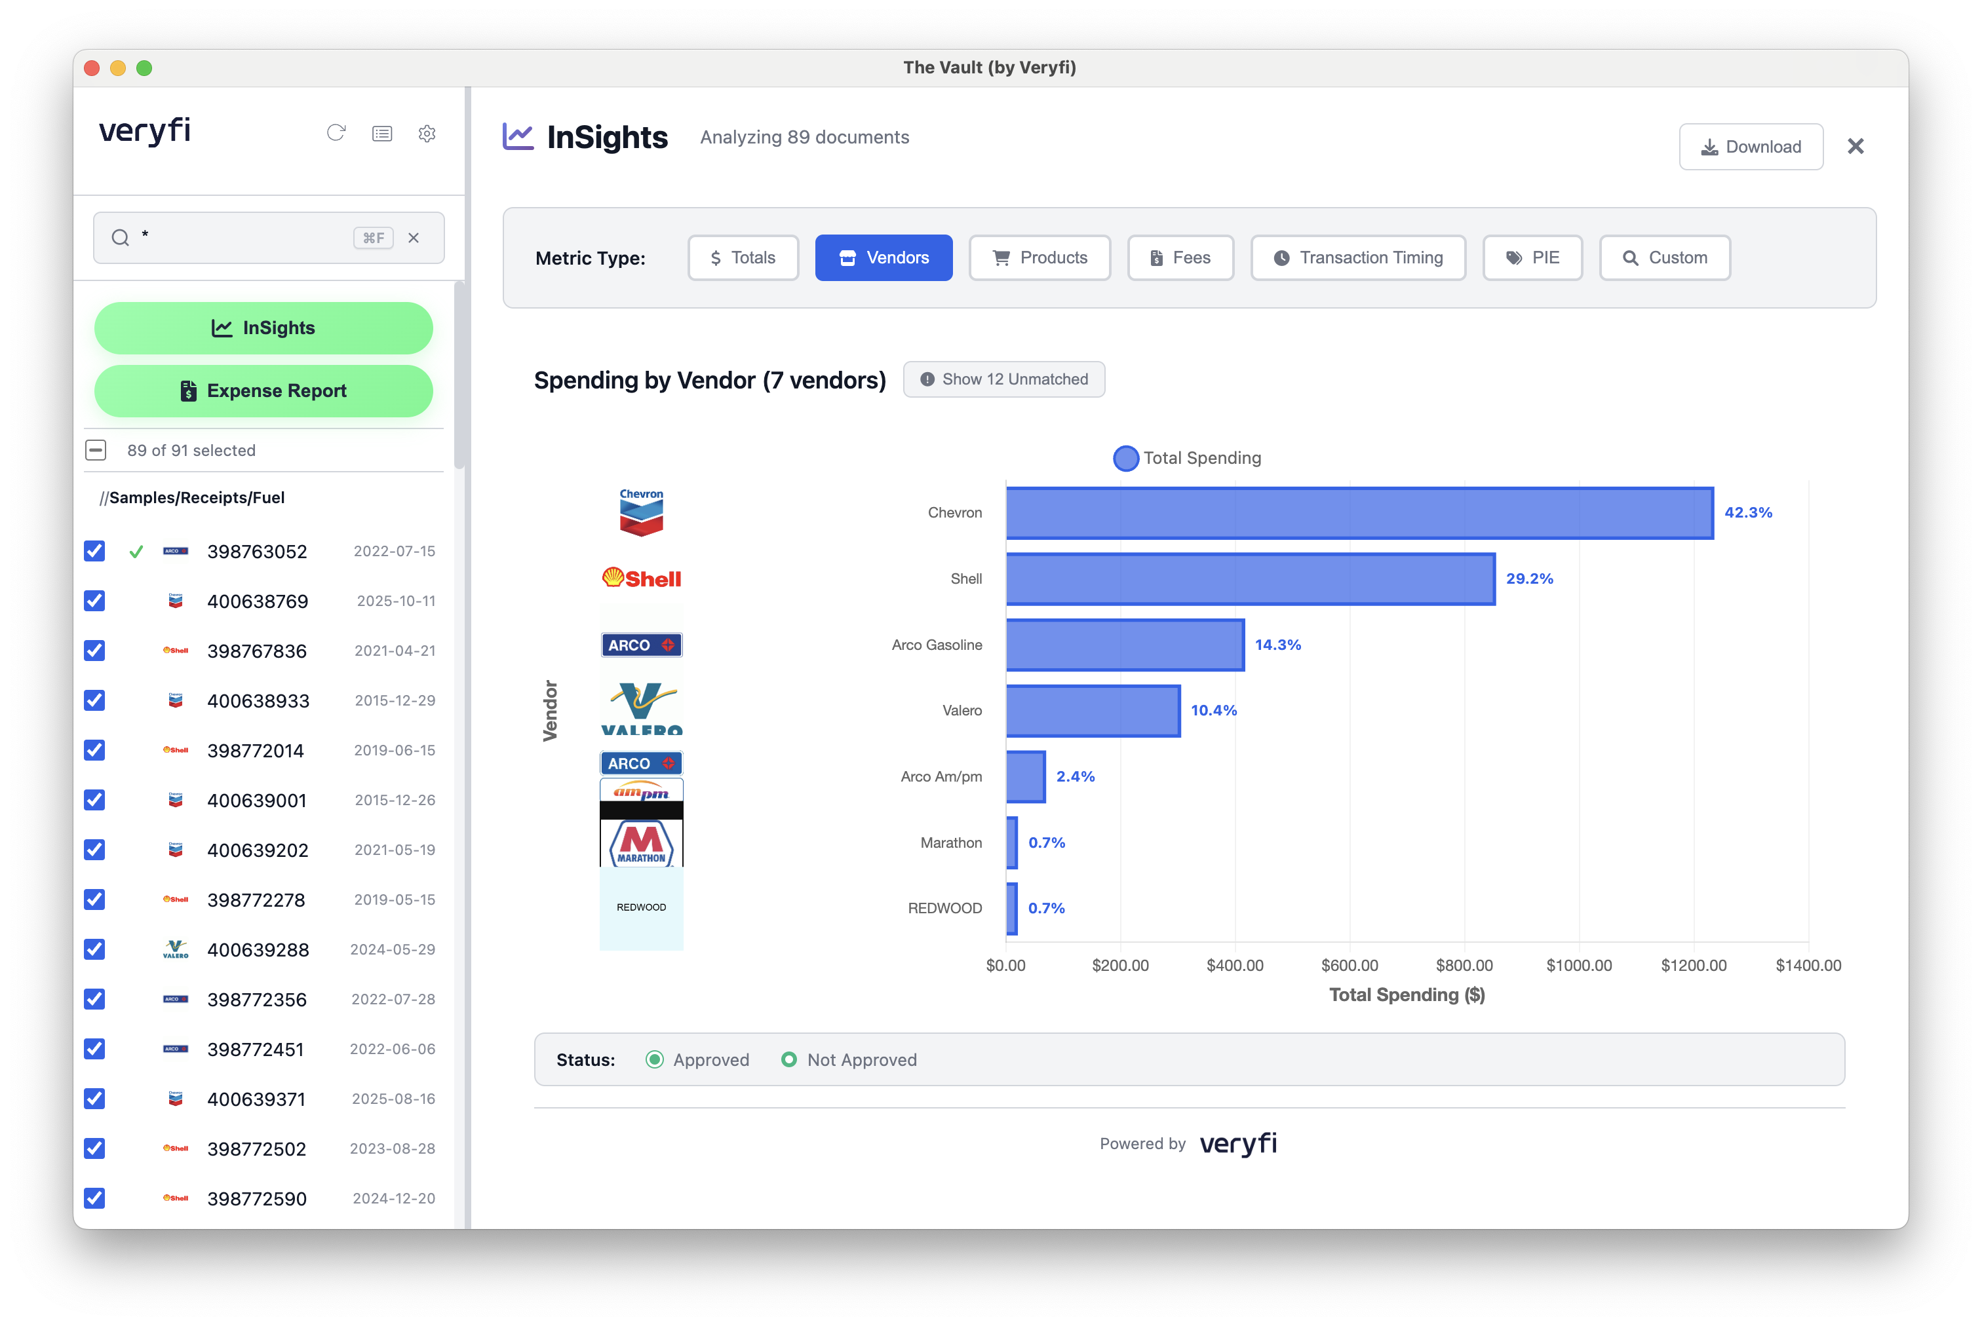Click the ARCO logo next to Arco Gasoline
This screenshot has height=1326, width=1982.
coord(641,643)
